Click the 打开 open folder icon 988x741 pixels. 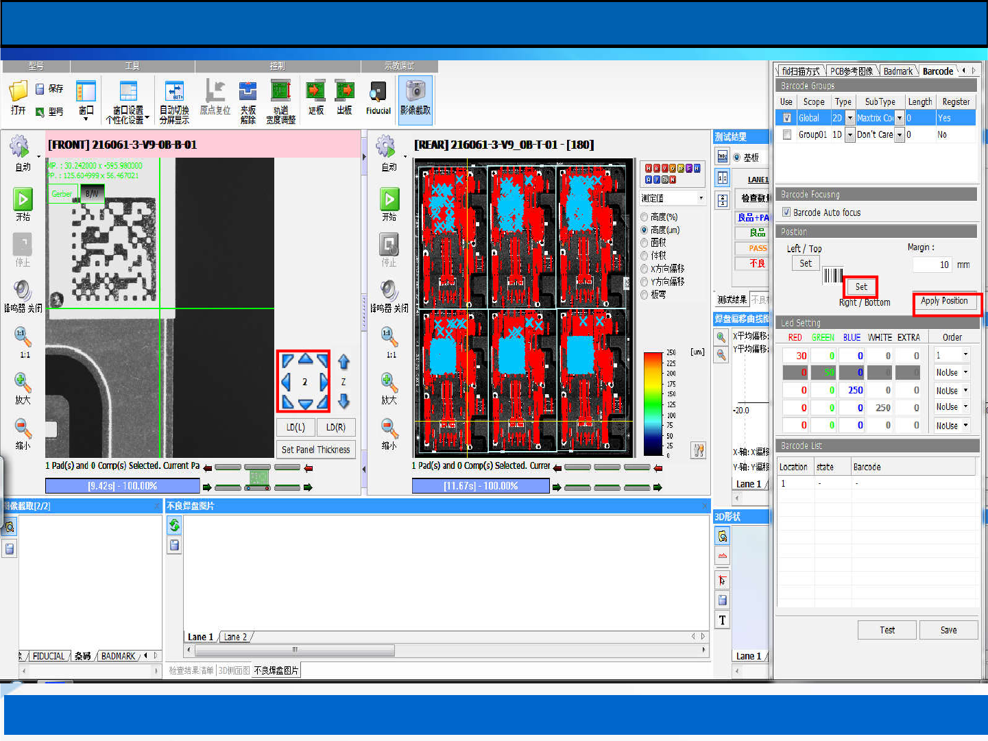coord(18,92)
